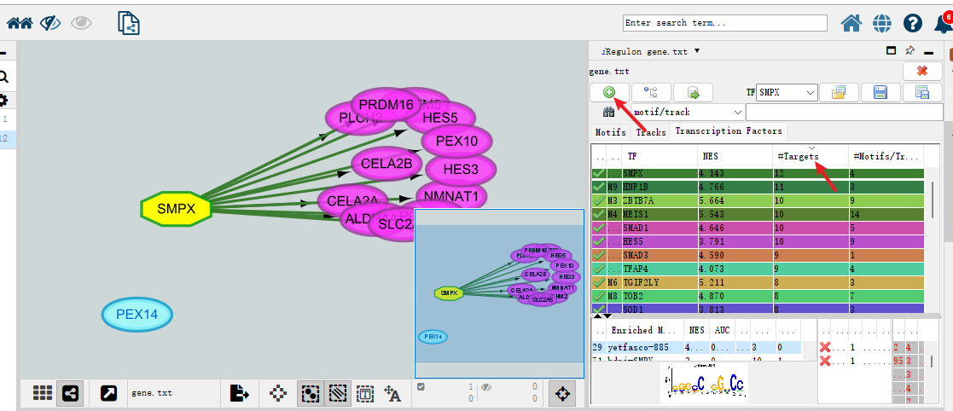The width and height of the screenshot is (953, 411).
Task: Open the TF dropdown showing SMPX
Action: tap(787, 92)
